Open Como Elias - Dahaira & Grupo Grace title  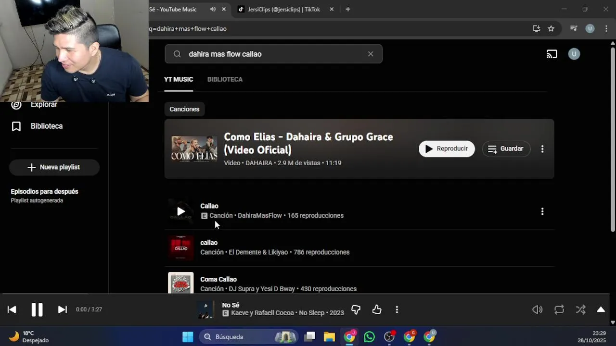coord(308,143)
